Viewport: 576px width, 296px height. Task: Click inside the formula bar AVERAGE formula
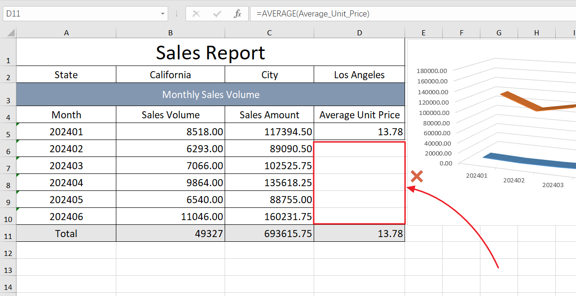313,14
